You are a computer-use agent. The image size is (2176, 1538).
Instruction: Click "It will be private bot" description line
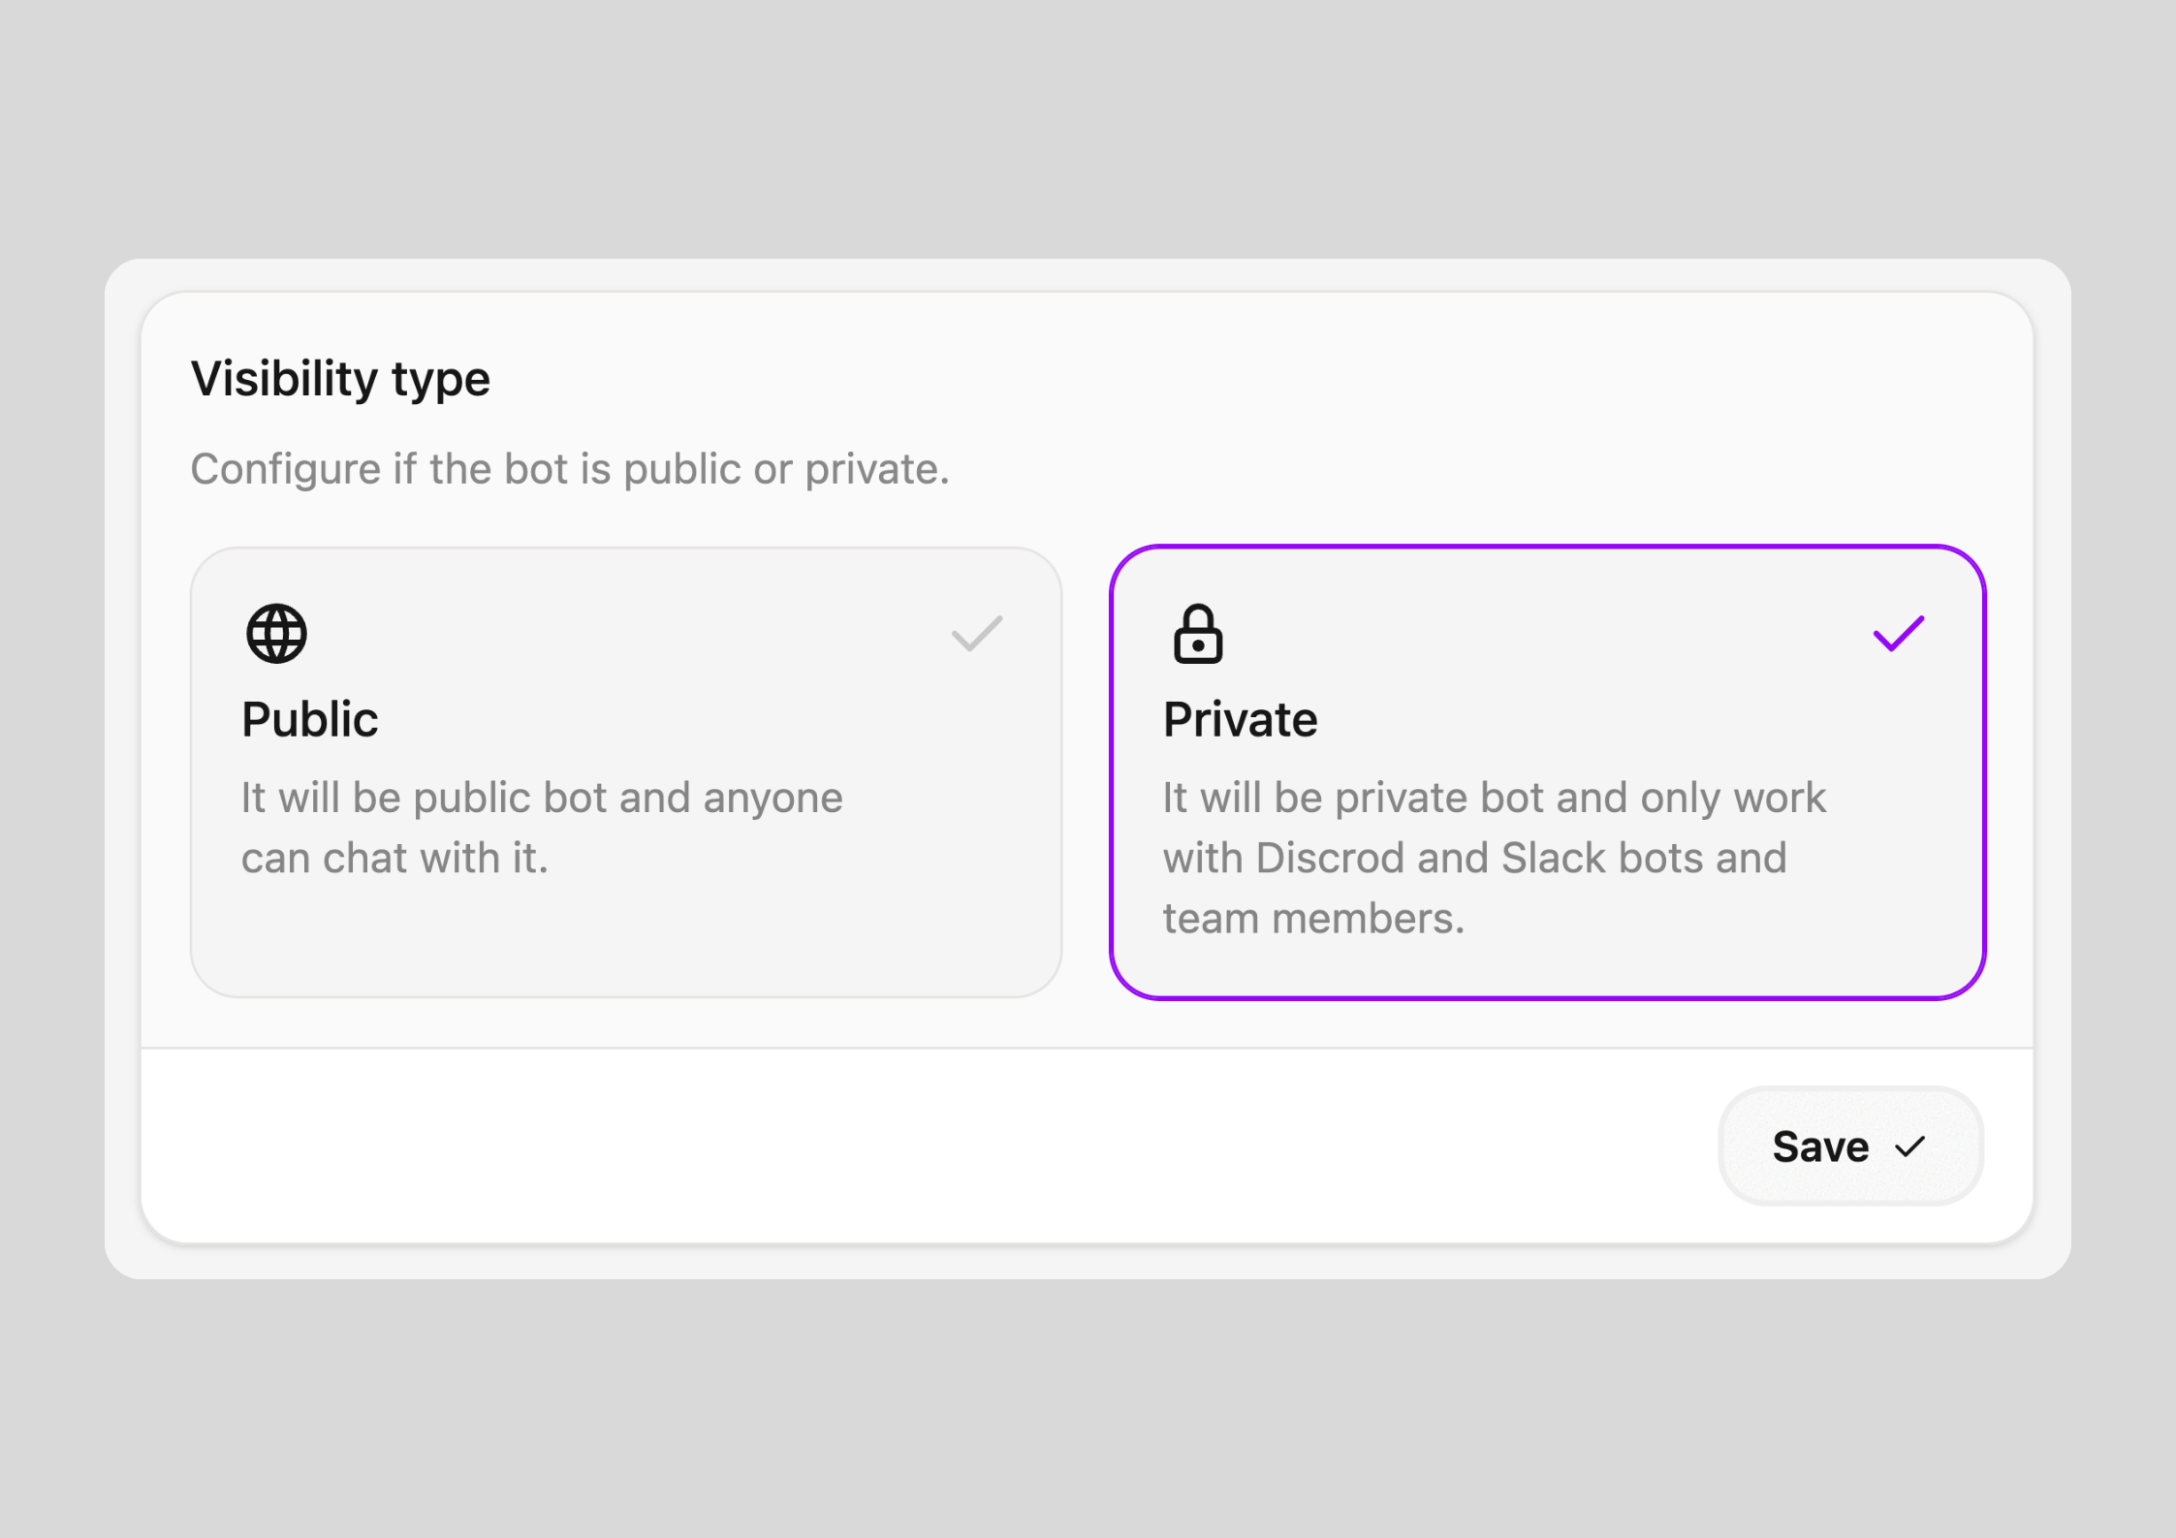[1494, 799]
